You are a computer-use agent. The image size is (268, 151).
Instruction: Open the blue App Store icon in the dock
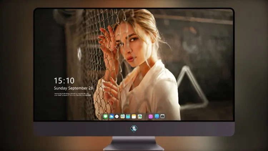coord(157,116)
